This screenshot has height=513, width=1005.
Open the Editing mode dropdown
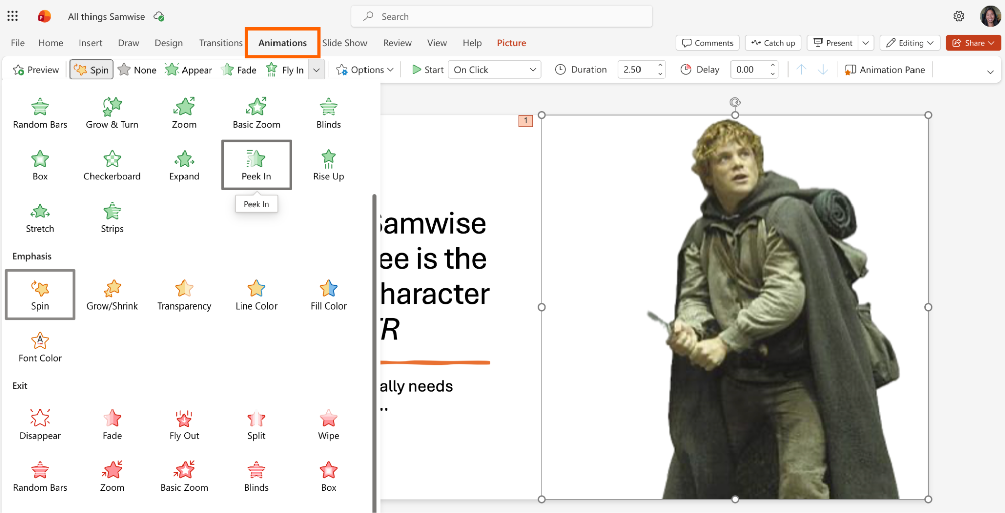[x=909, y=43]
